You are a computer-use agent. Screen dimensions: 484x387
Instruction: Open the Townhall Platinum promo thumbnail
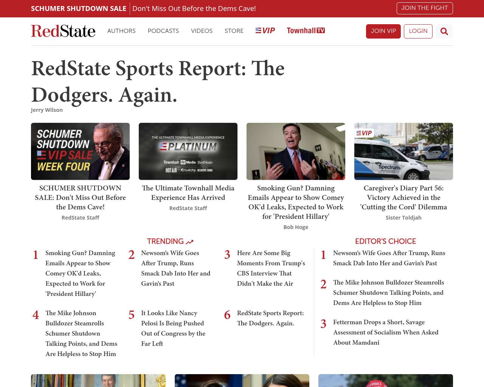(x=188, y=151)
